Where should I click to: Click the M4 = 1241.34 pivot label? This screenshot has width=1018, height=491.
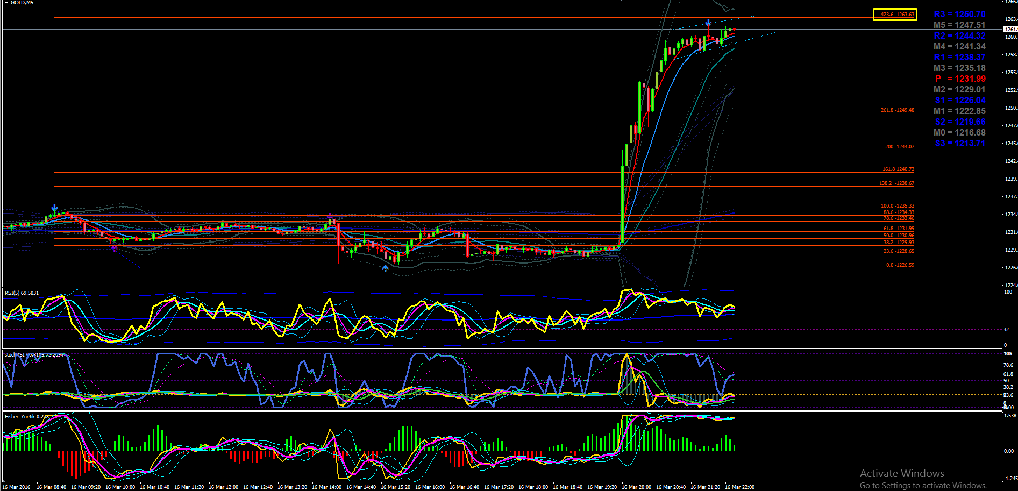(x=959, y=47)
